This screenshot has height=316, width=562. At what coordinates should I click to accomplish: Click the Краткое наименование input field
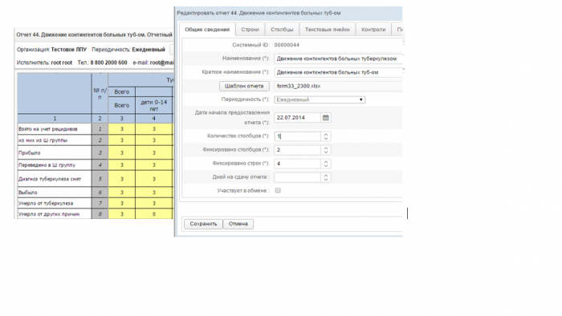pos(338,72)
